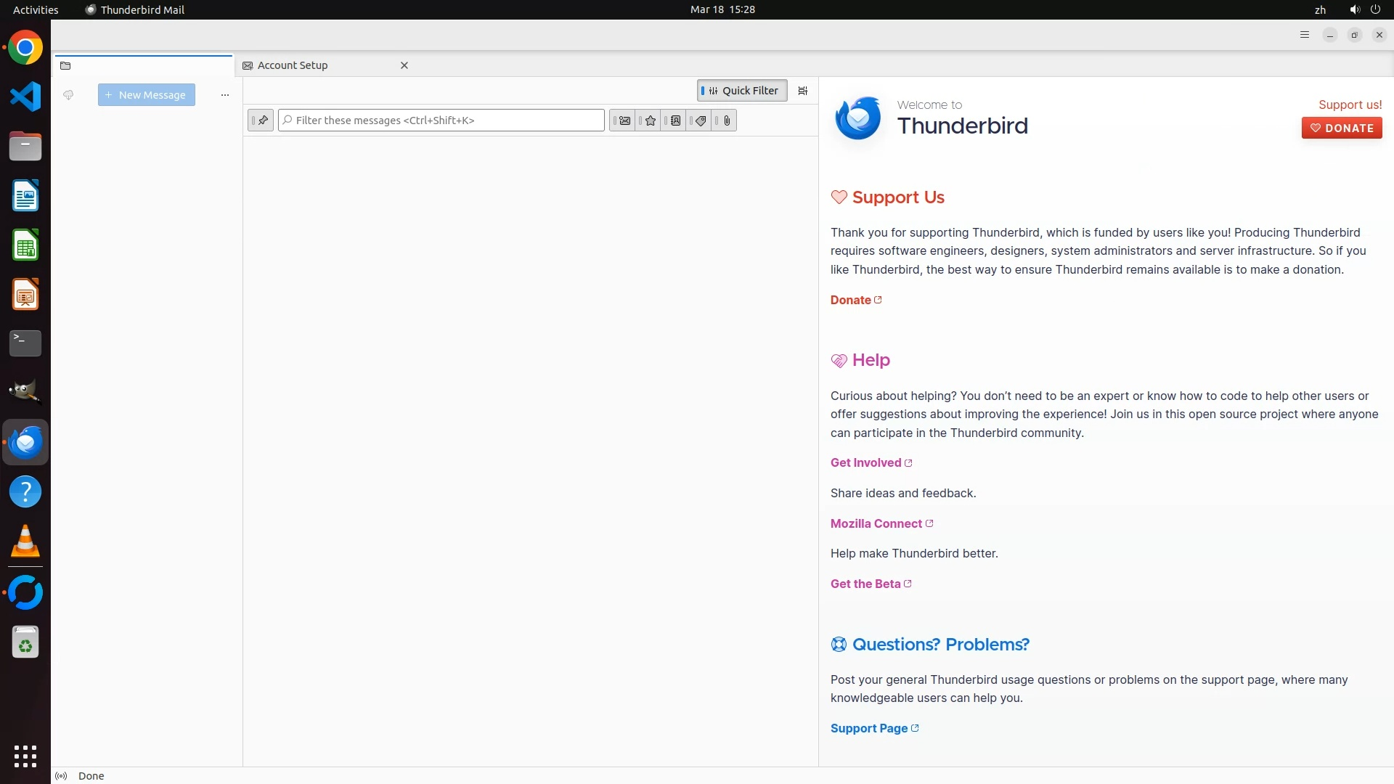The image size is (1394, 784).
Task: Open folder pane options three-dot menu
Action: pos(225,95)
